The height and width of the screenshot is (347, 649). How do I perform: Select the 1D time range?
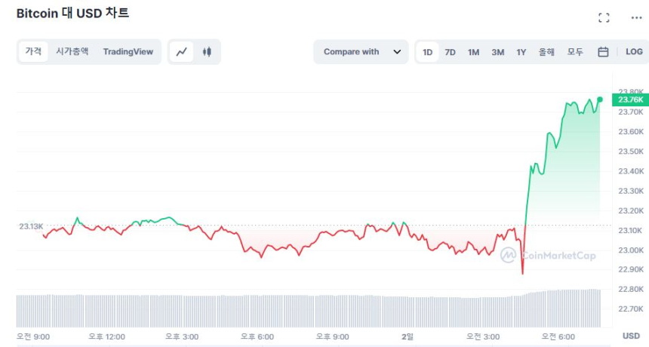point(427,52)
